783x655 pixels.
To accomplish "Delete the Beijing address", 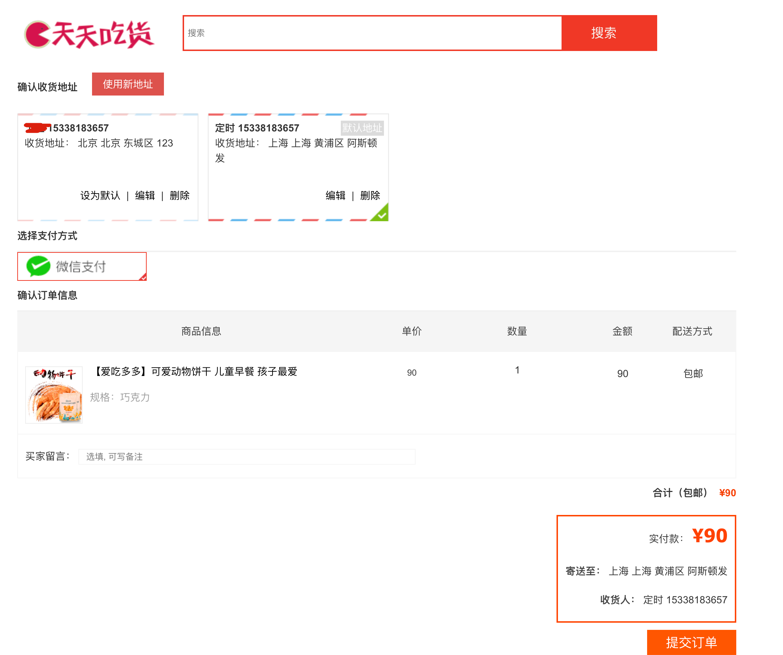I will 179,195.
